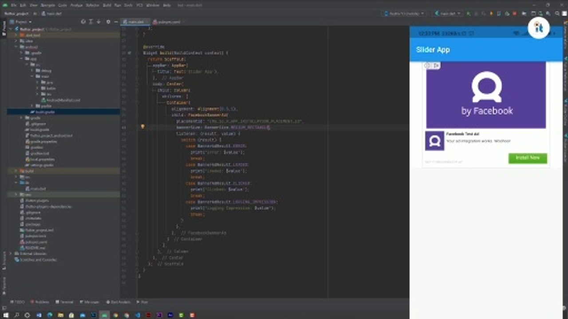
Task: Open the Help menu
Action: [x=167, y=5]
